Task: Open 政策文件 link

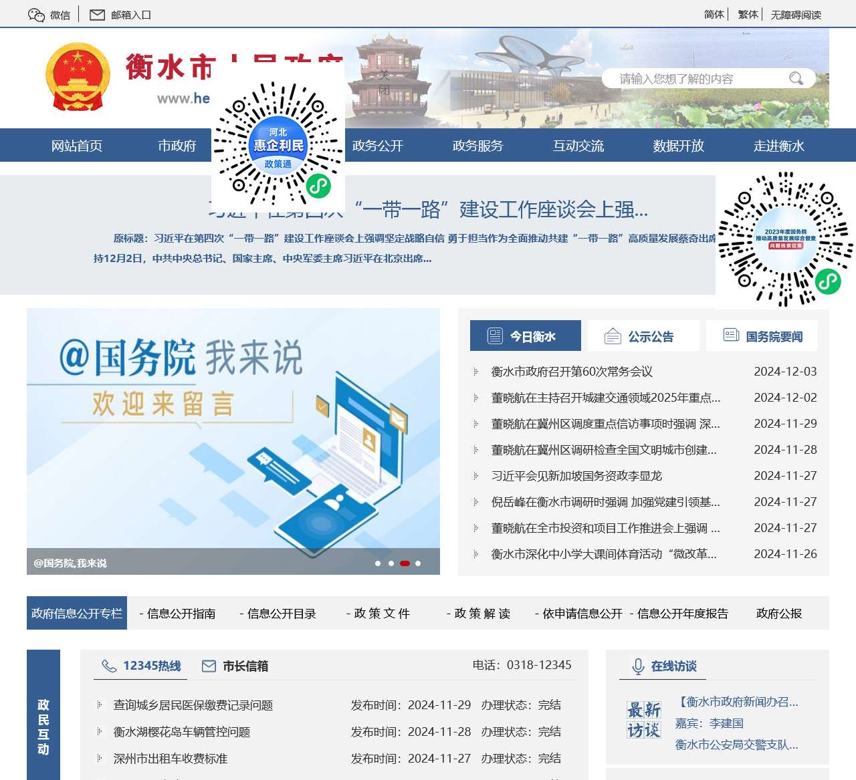Action: pyautogui.click(x=378, y=614)
